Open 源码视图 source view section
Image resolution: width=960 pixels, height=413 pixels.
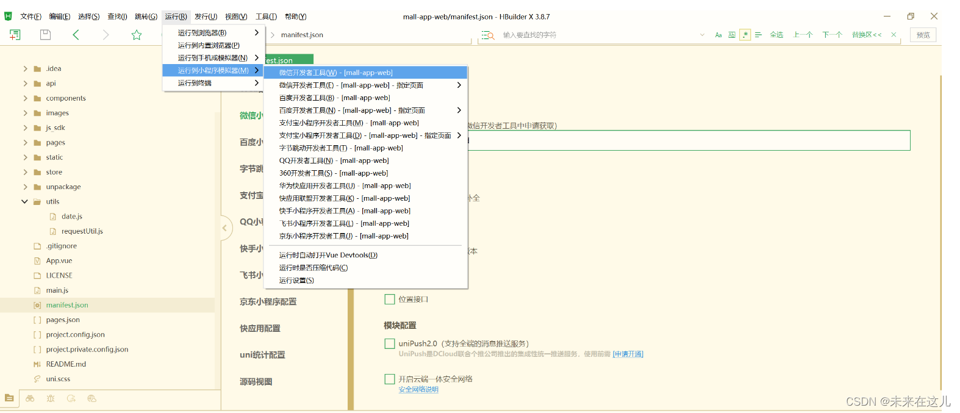[256, 382]
